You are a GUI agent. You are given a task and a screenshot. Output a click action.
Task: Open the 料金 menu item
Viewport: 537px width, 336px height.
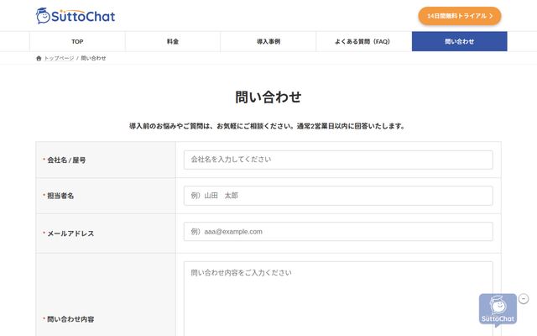point(173,41)
